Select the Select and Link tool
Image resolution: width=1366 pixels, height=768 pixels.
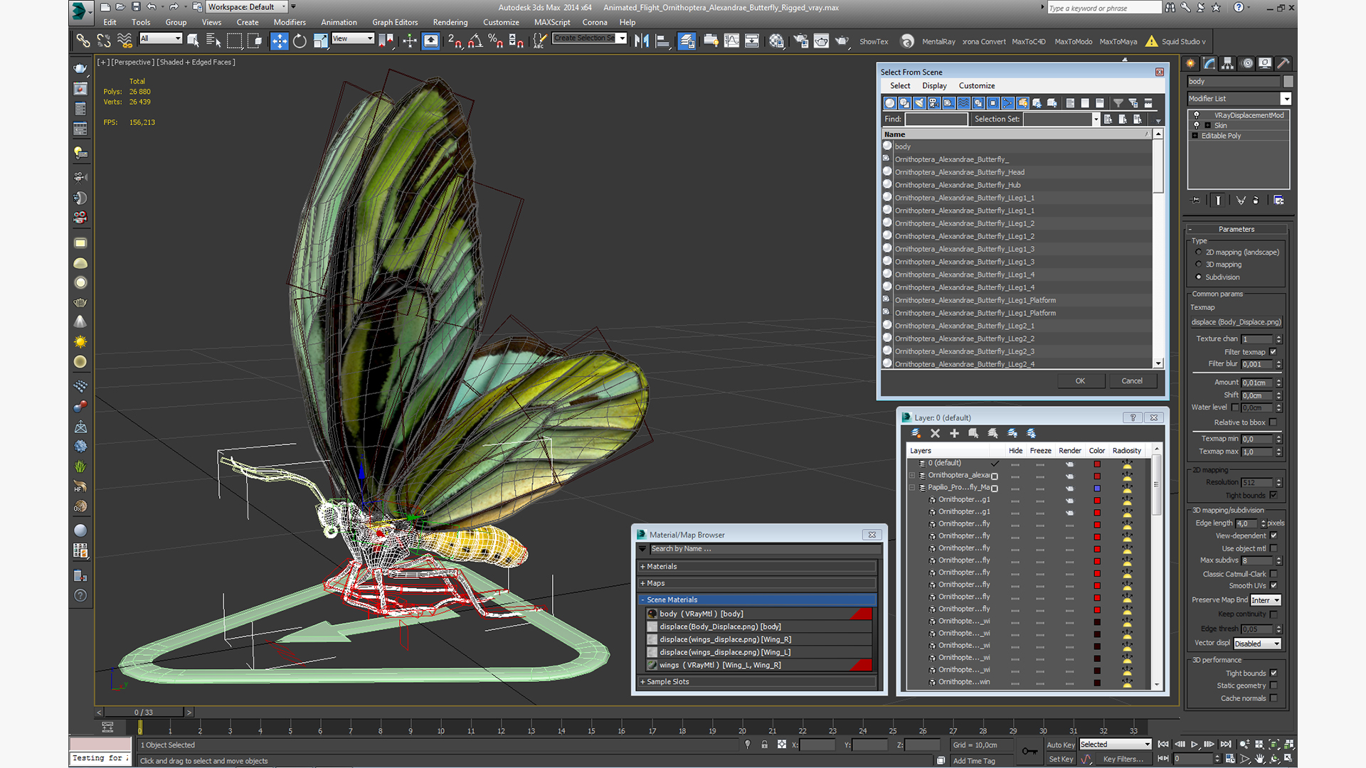pos(83,41)
